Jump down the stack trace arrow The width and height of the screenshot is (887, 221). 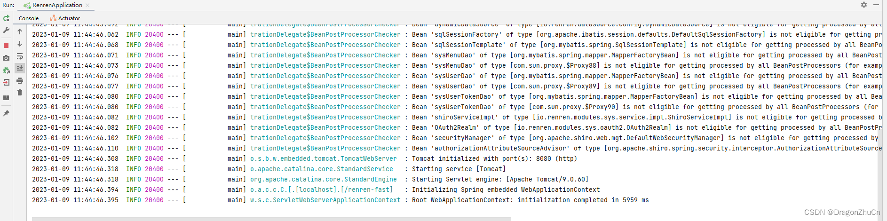pyautogui.click(x=20, y=44)
